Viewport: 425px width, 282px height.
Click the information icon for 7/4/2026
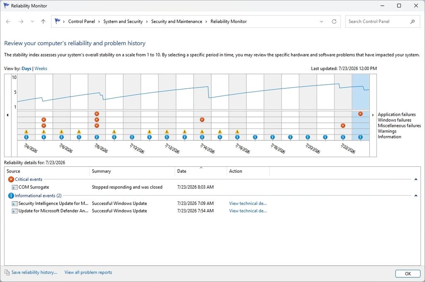pos(26,137)
